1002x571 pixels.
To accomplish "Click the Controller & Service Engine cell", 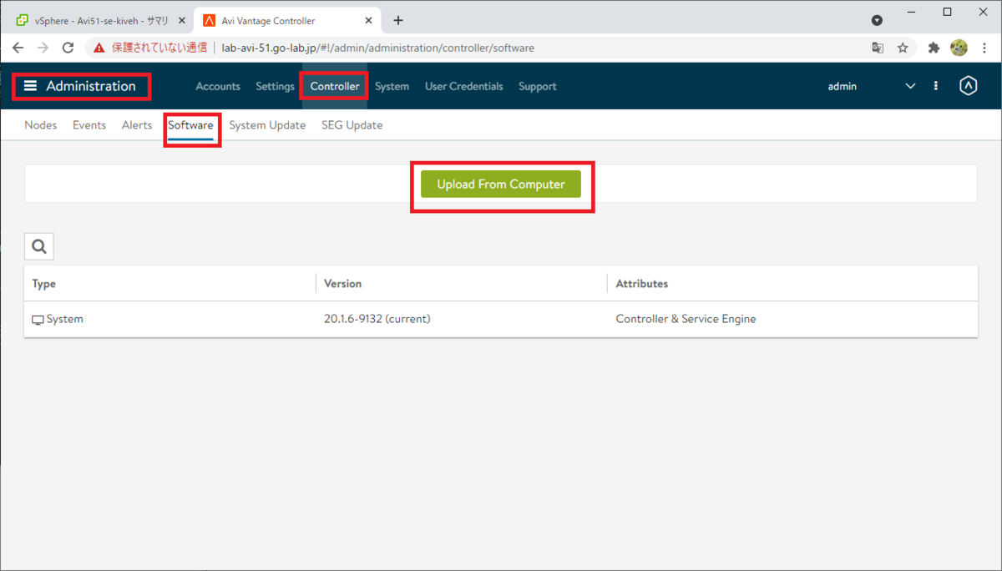I will click(686, 319).
